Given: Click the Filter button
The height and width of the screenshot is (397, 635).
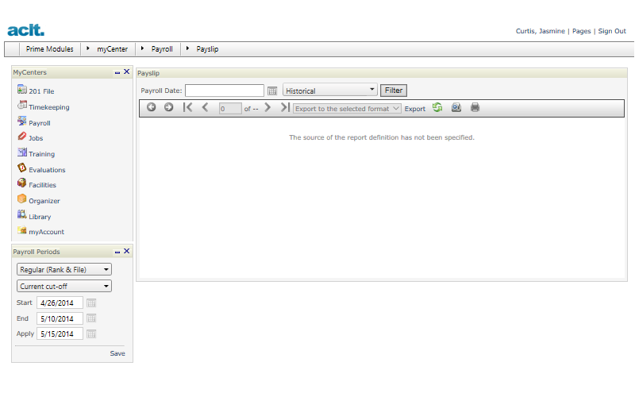Looking at the screenshot, I should click(394, 91).
